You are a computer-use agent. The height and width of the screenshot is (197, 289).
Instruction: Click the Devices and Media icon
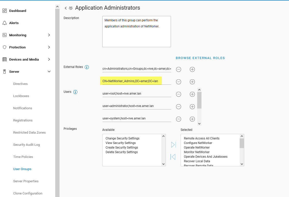[x=4, y=59]
